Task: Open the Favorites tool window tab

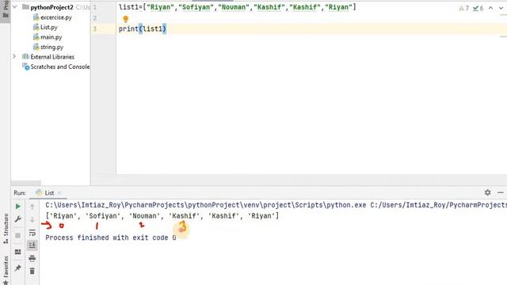Action: tap(6, 270)
